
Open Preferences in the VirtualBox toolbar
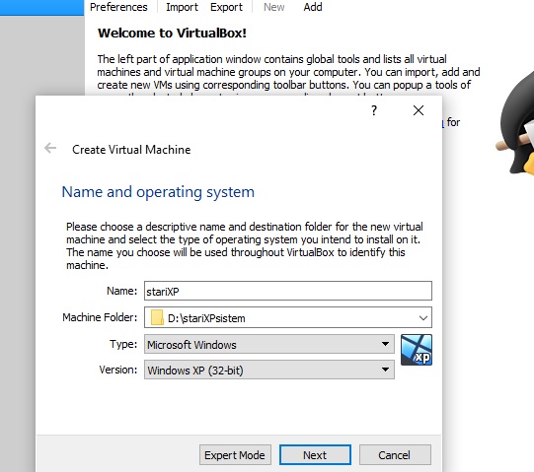[118, 7]
